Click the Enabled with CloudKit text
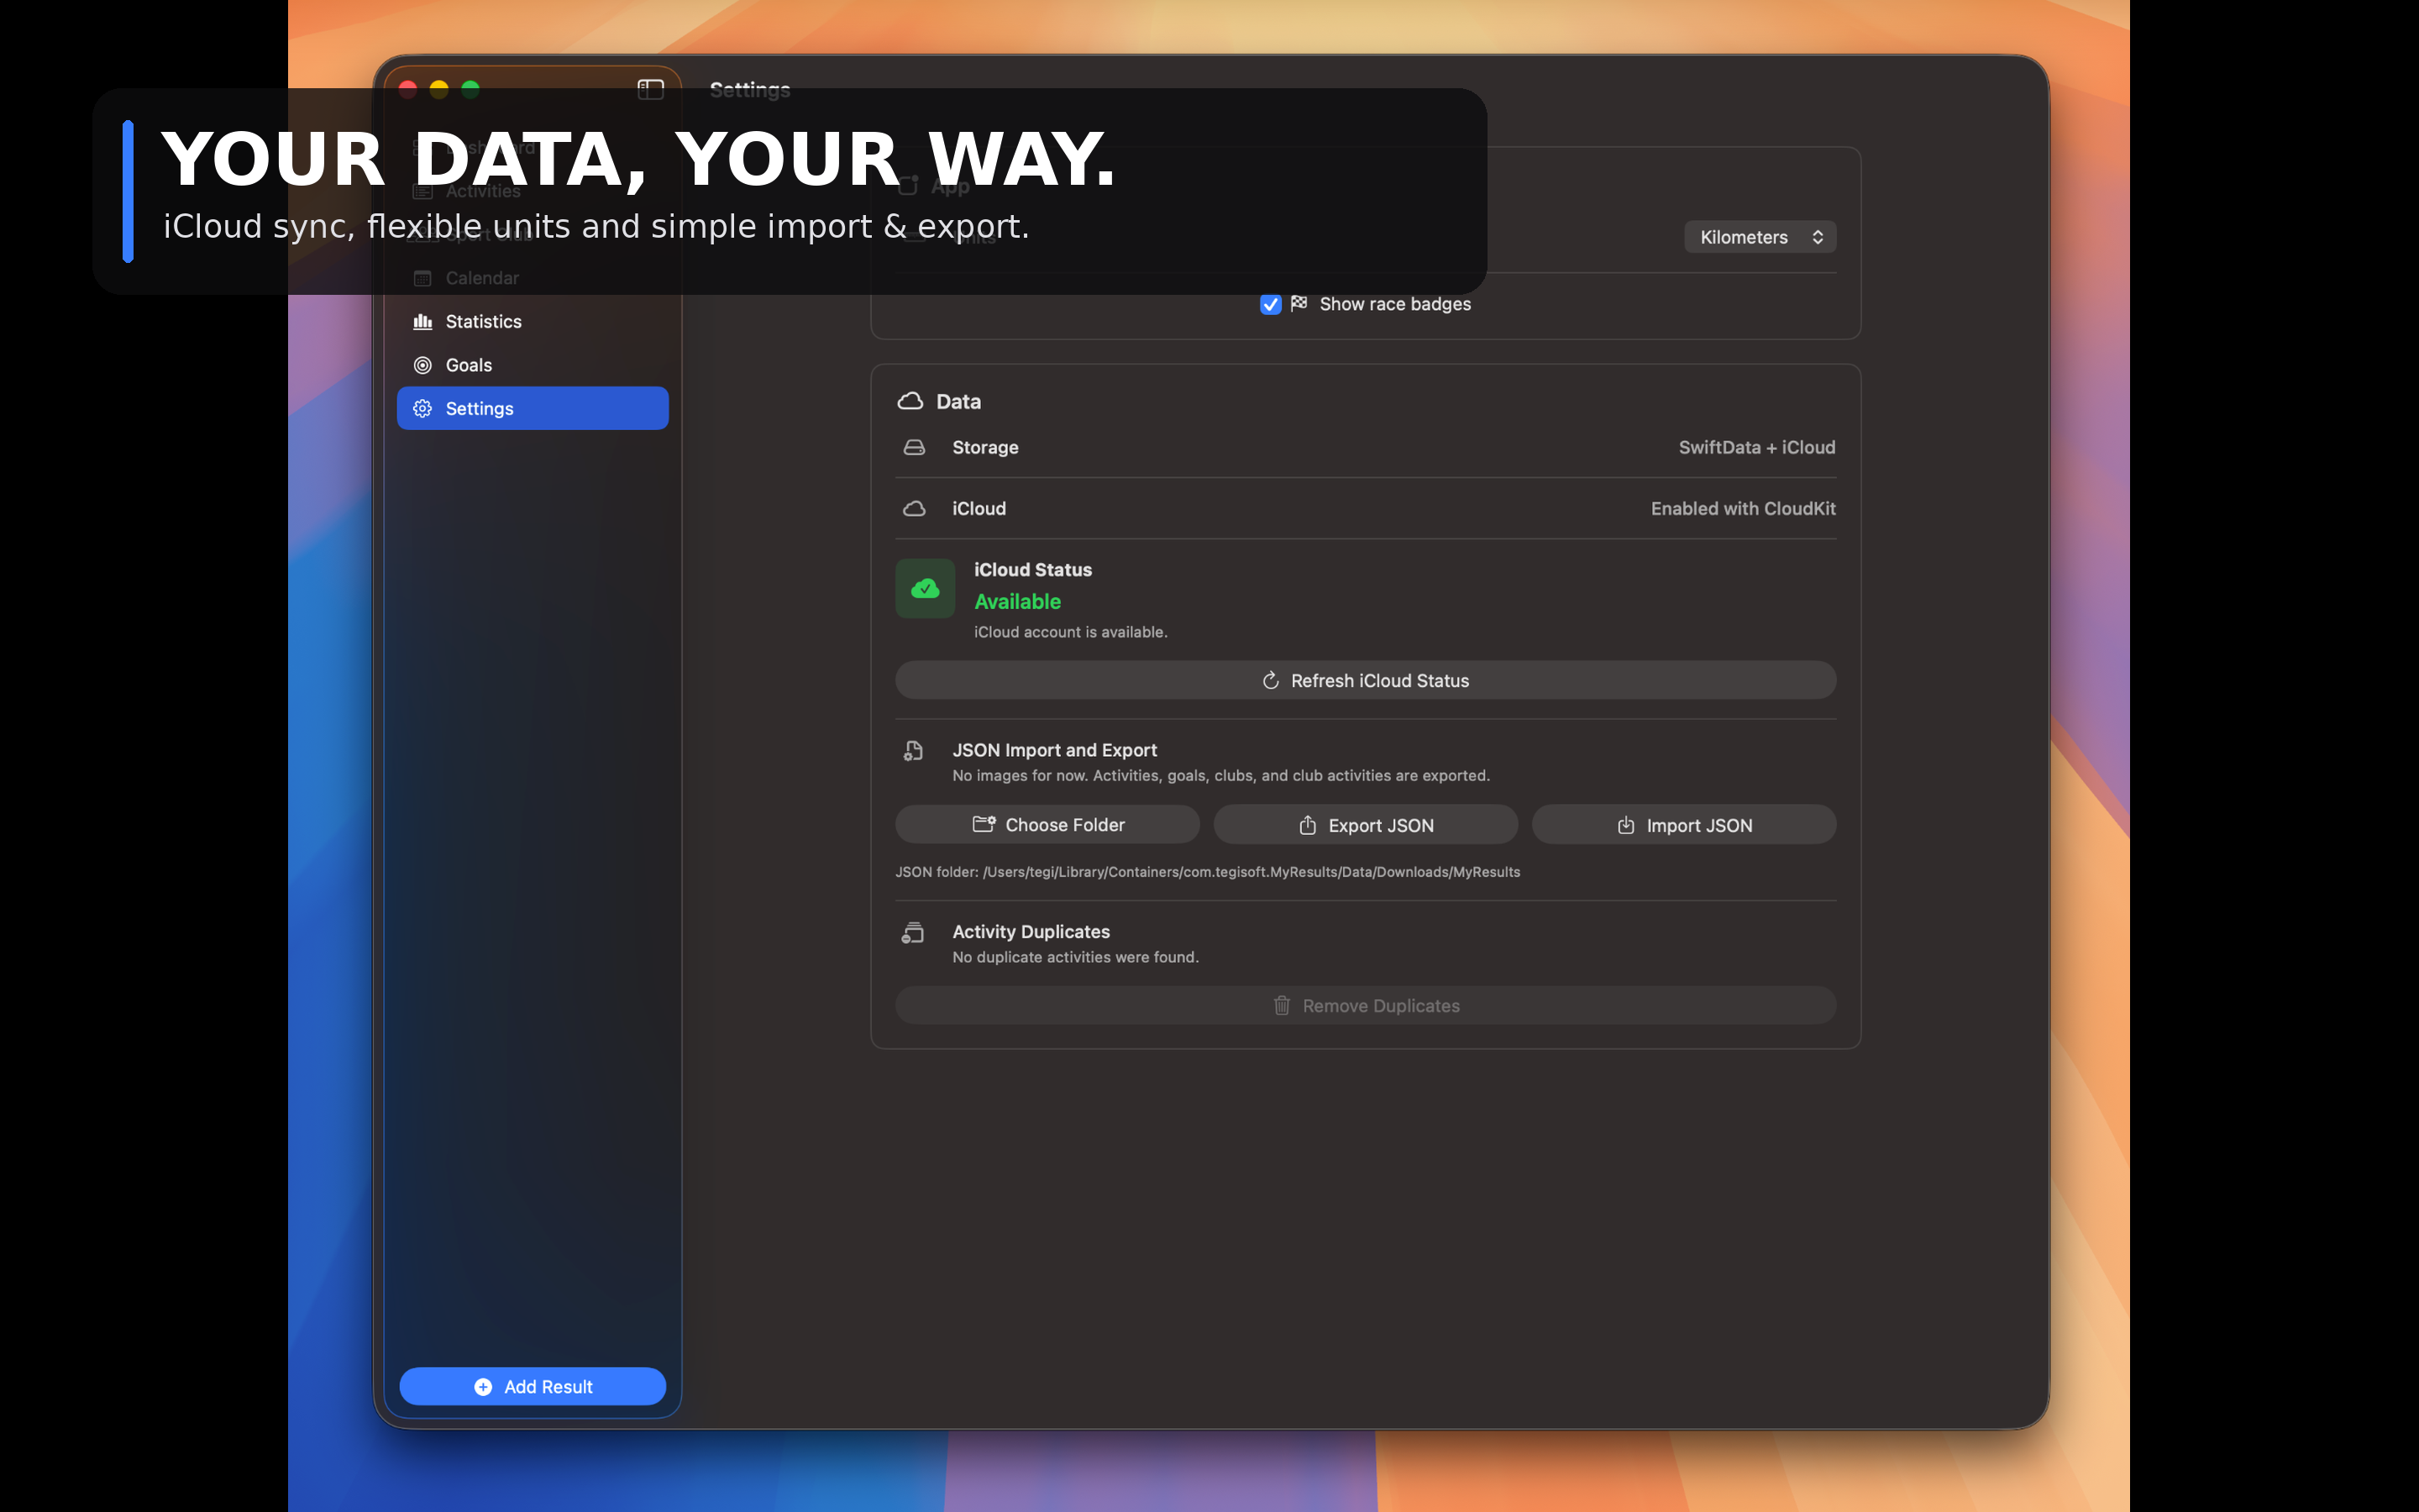Screen dimensions: 2419x1512 (x=1744, y=509)
